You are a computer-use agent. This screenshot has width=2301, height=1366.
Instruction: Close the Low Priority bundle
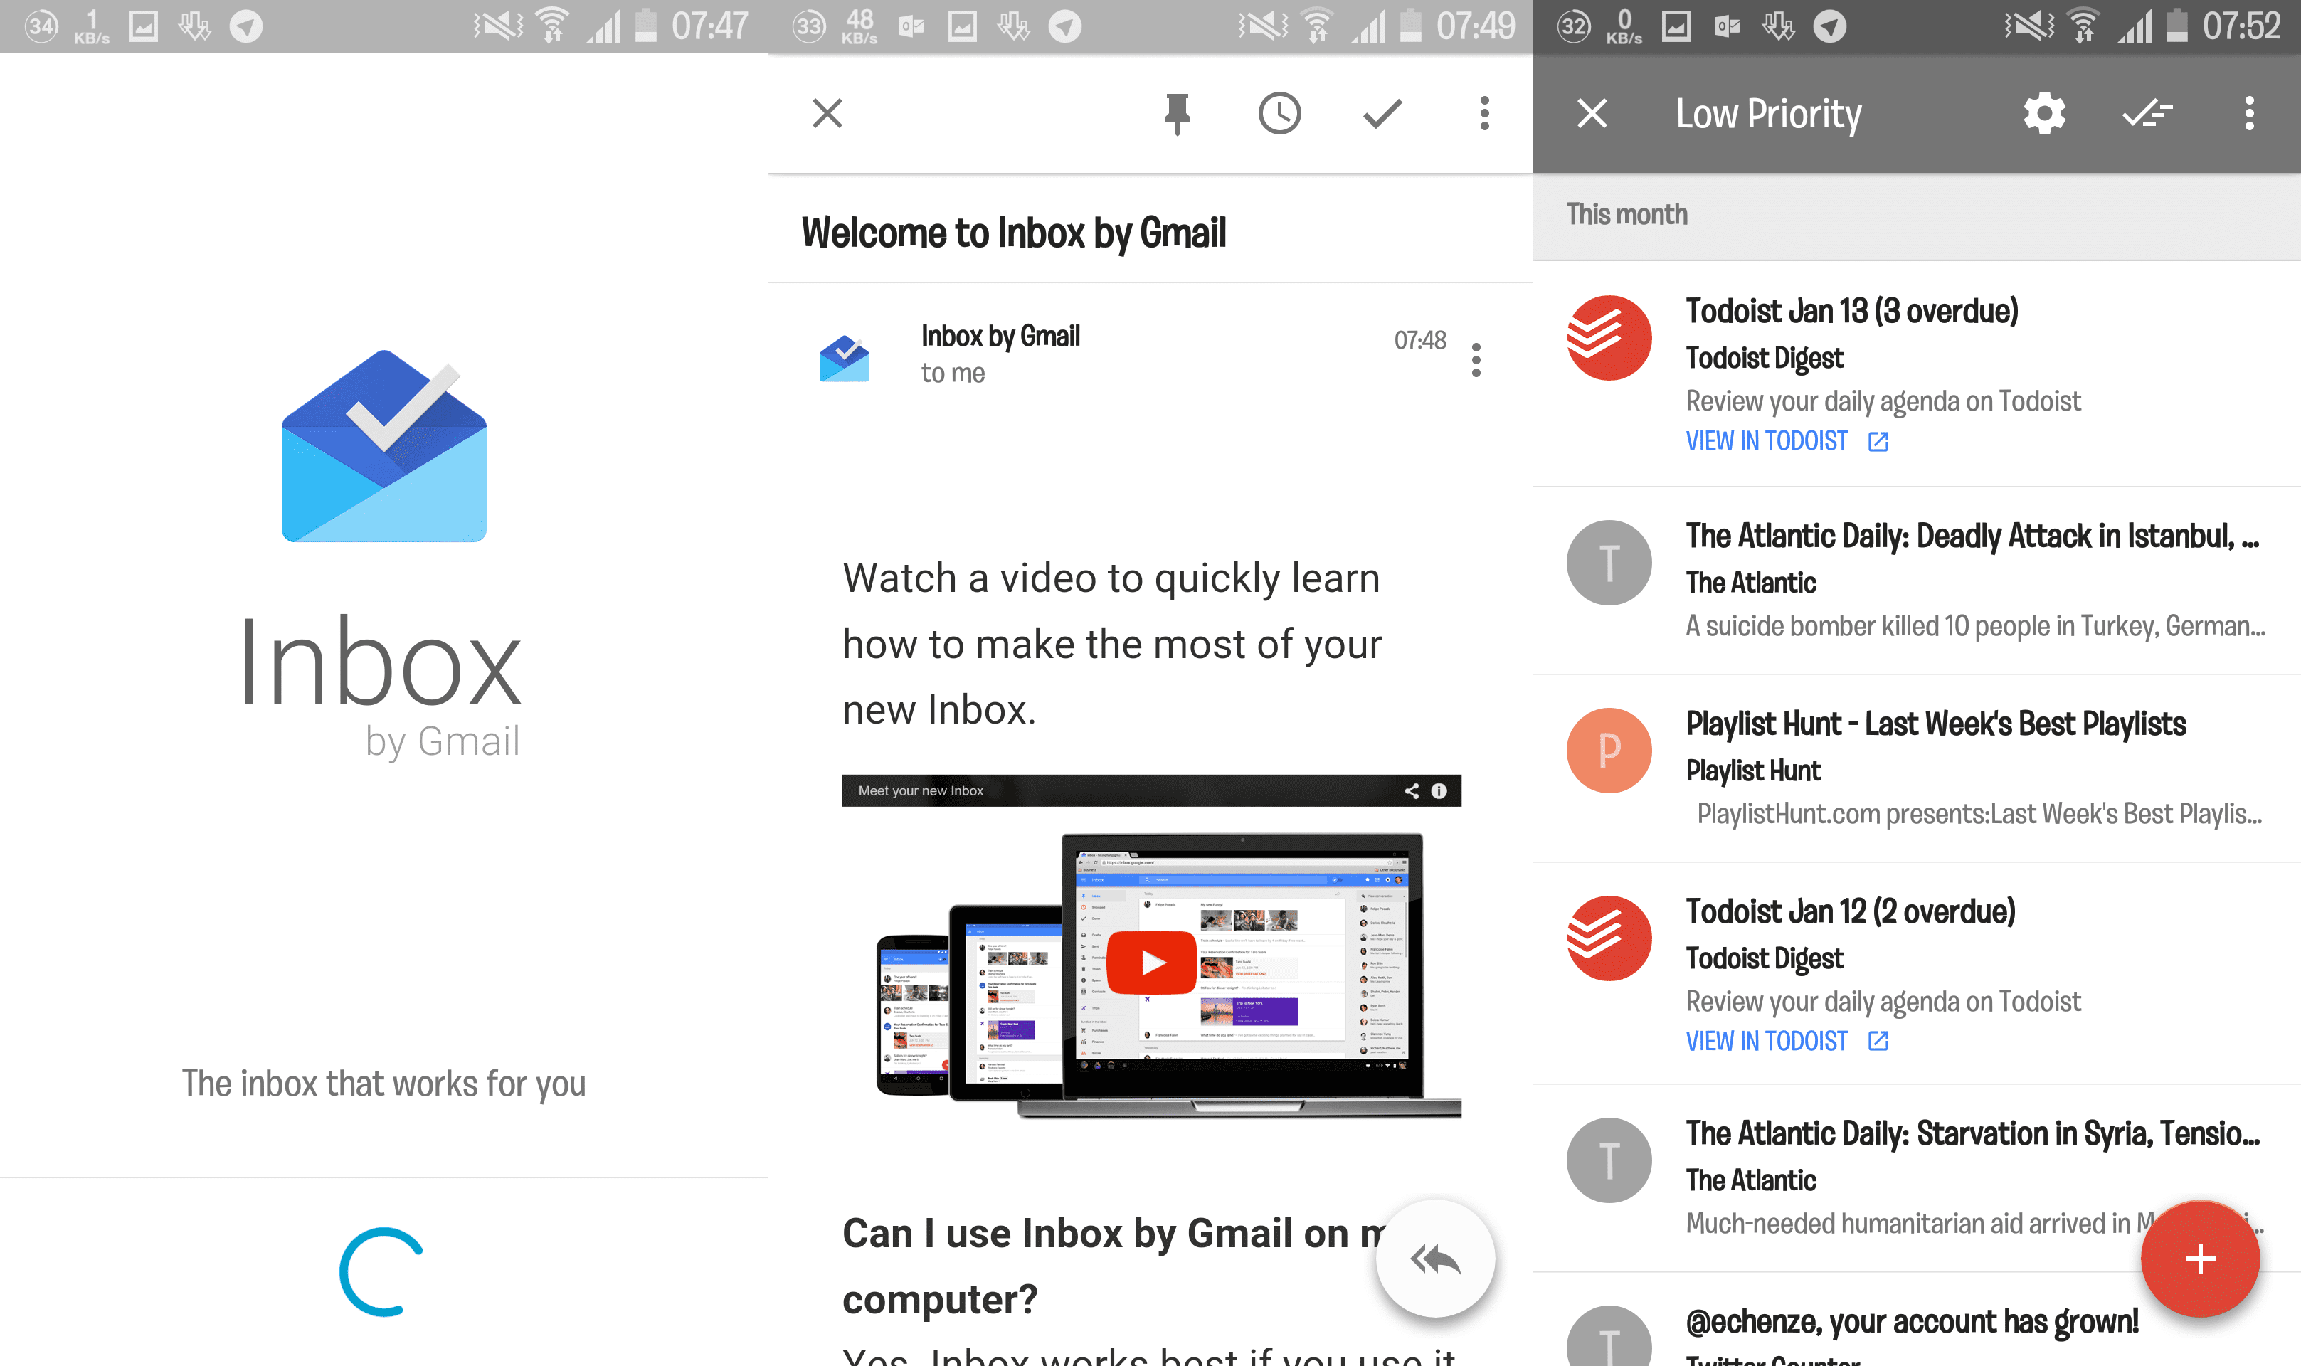[x=1592, y=113]
